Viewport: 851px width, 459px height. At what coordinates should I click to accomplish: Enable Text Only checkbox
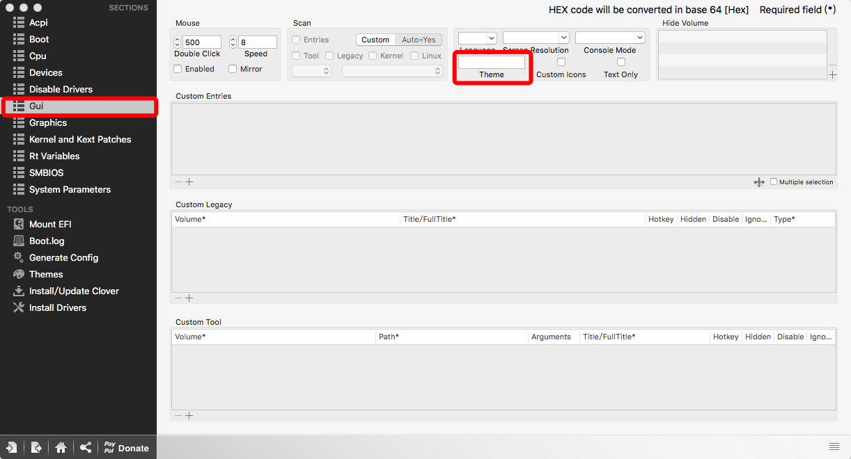621,62
